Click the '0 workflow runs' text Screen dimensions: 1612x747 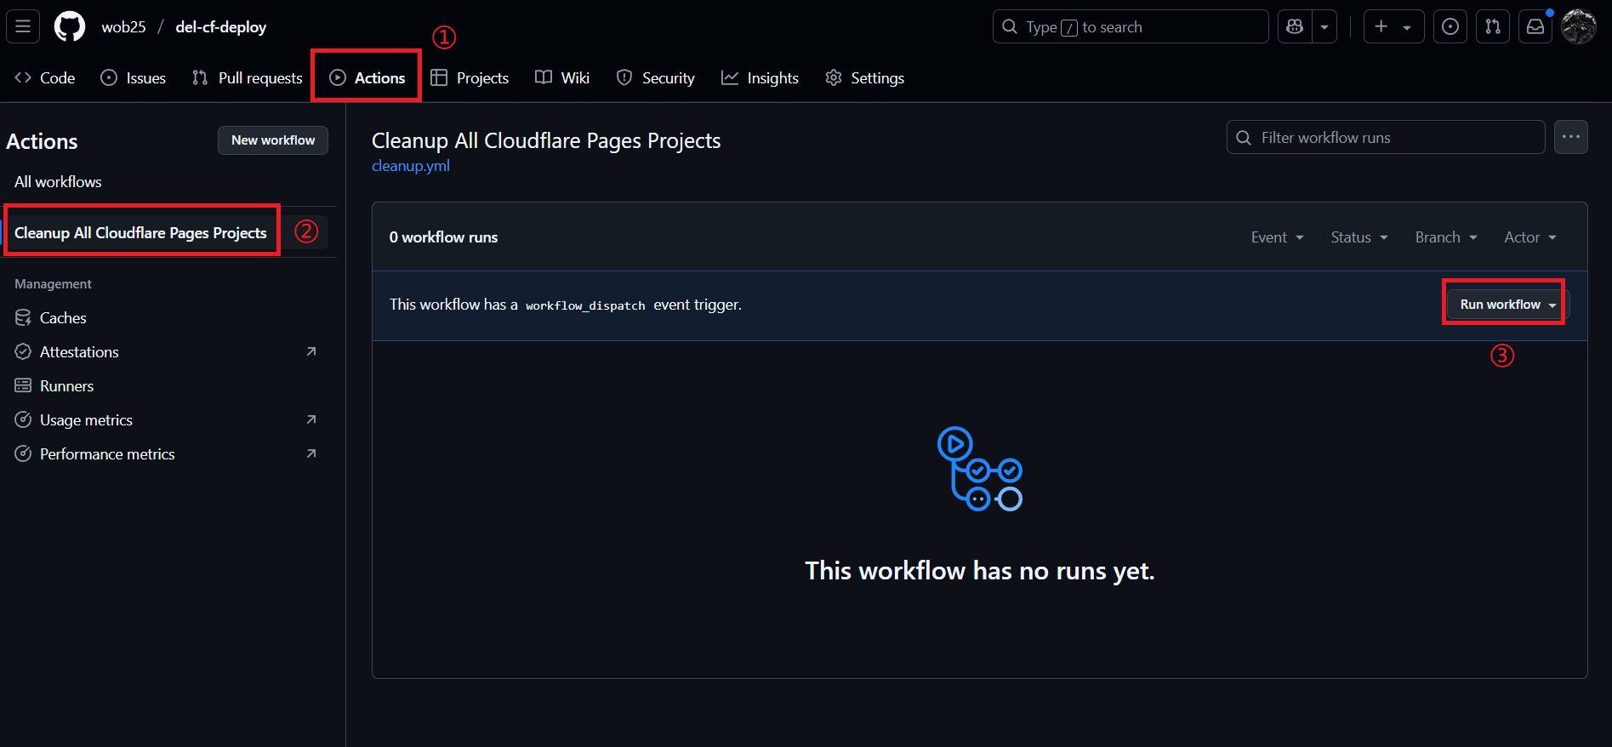[443, 237]
